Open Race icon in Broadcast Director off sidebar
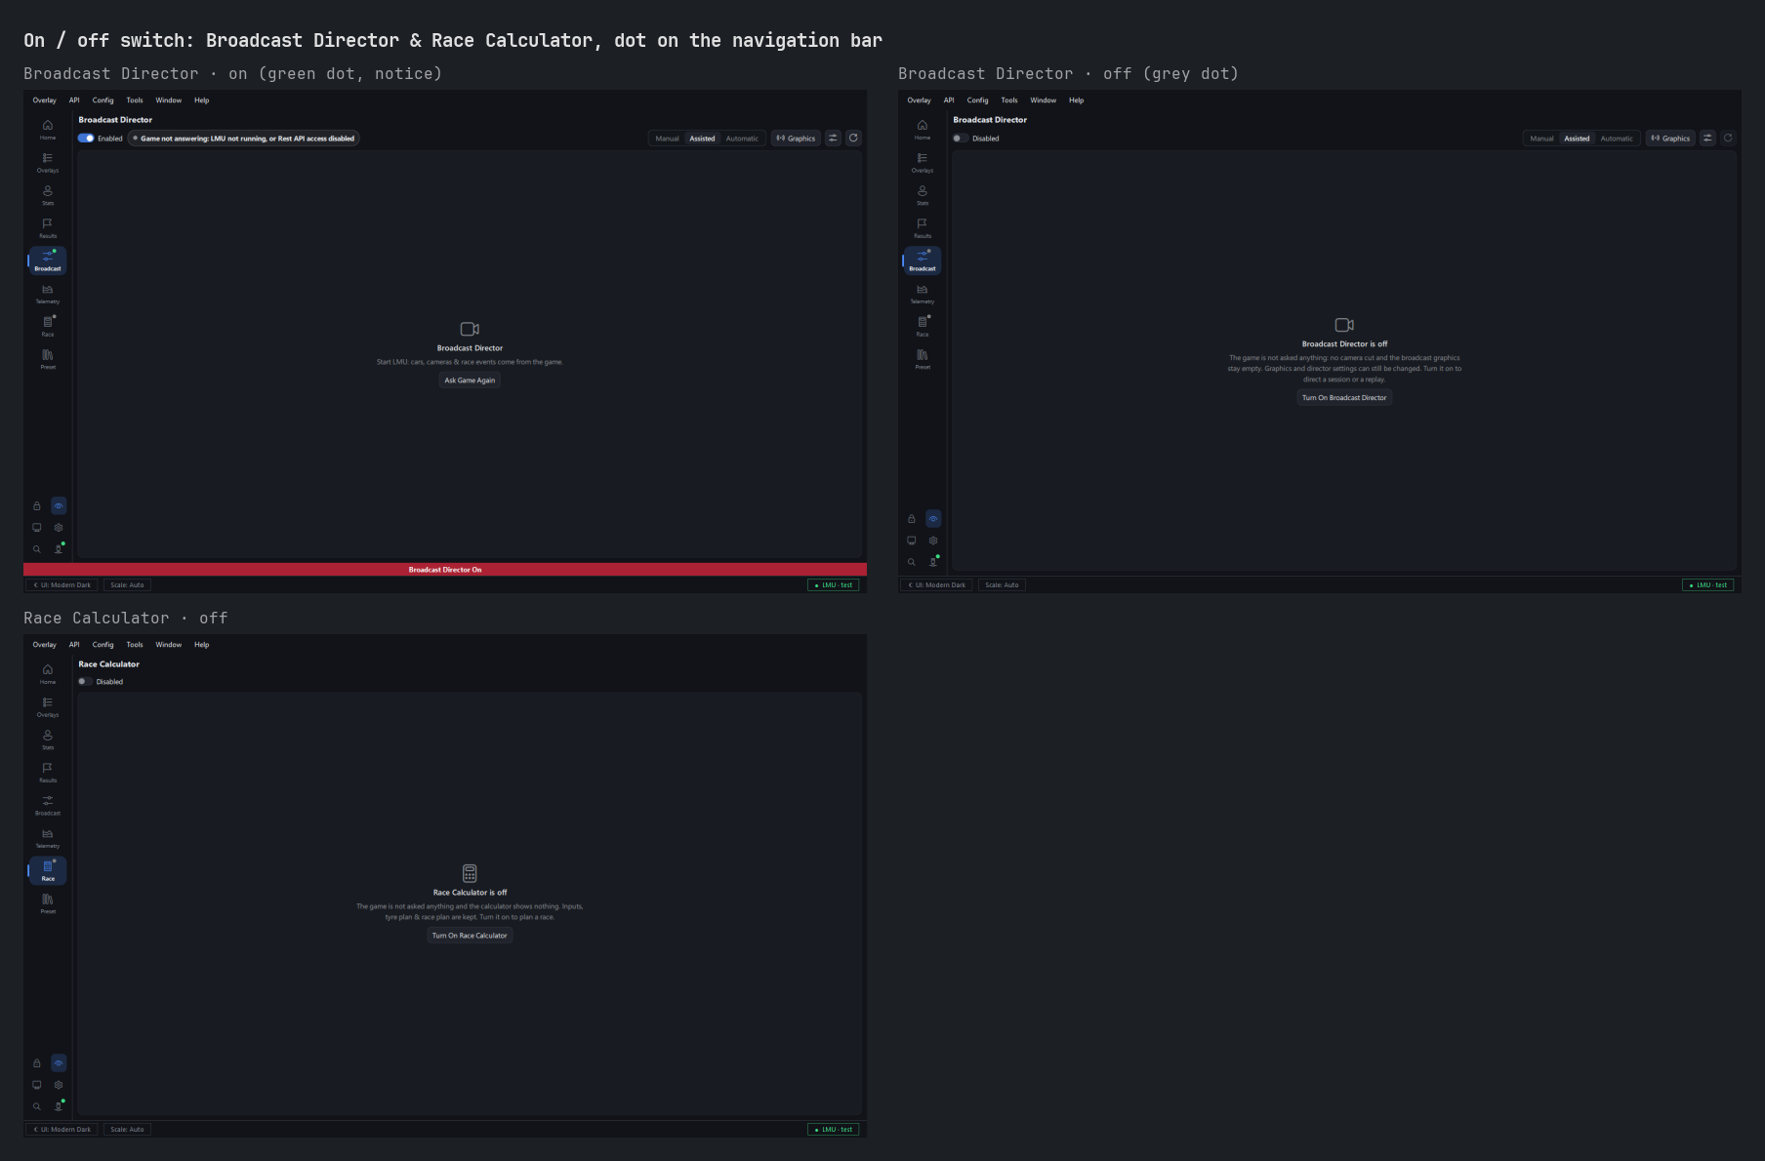1765x1161 pixels. [x=923, y=326]
